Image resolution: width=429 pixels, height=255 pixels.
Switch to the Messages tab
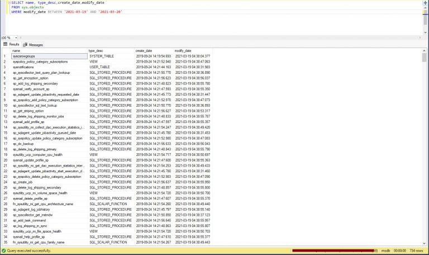tap(33, 45)
